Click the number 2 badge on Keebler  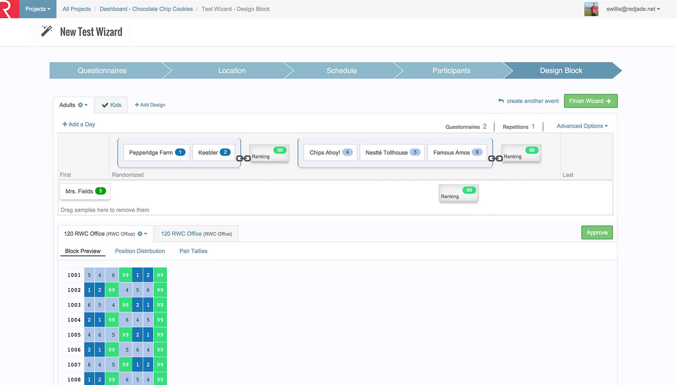[225, 152]
